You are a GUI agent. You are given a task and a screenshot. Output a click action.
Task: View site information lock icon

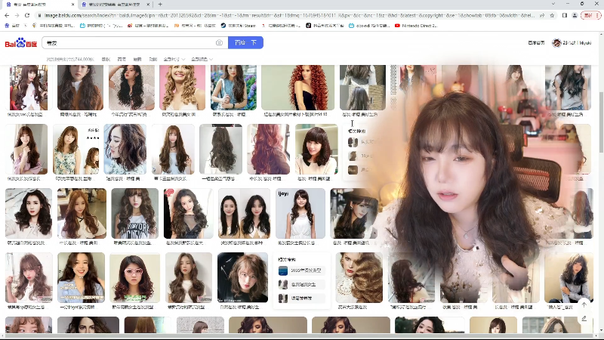click(39, 15)
